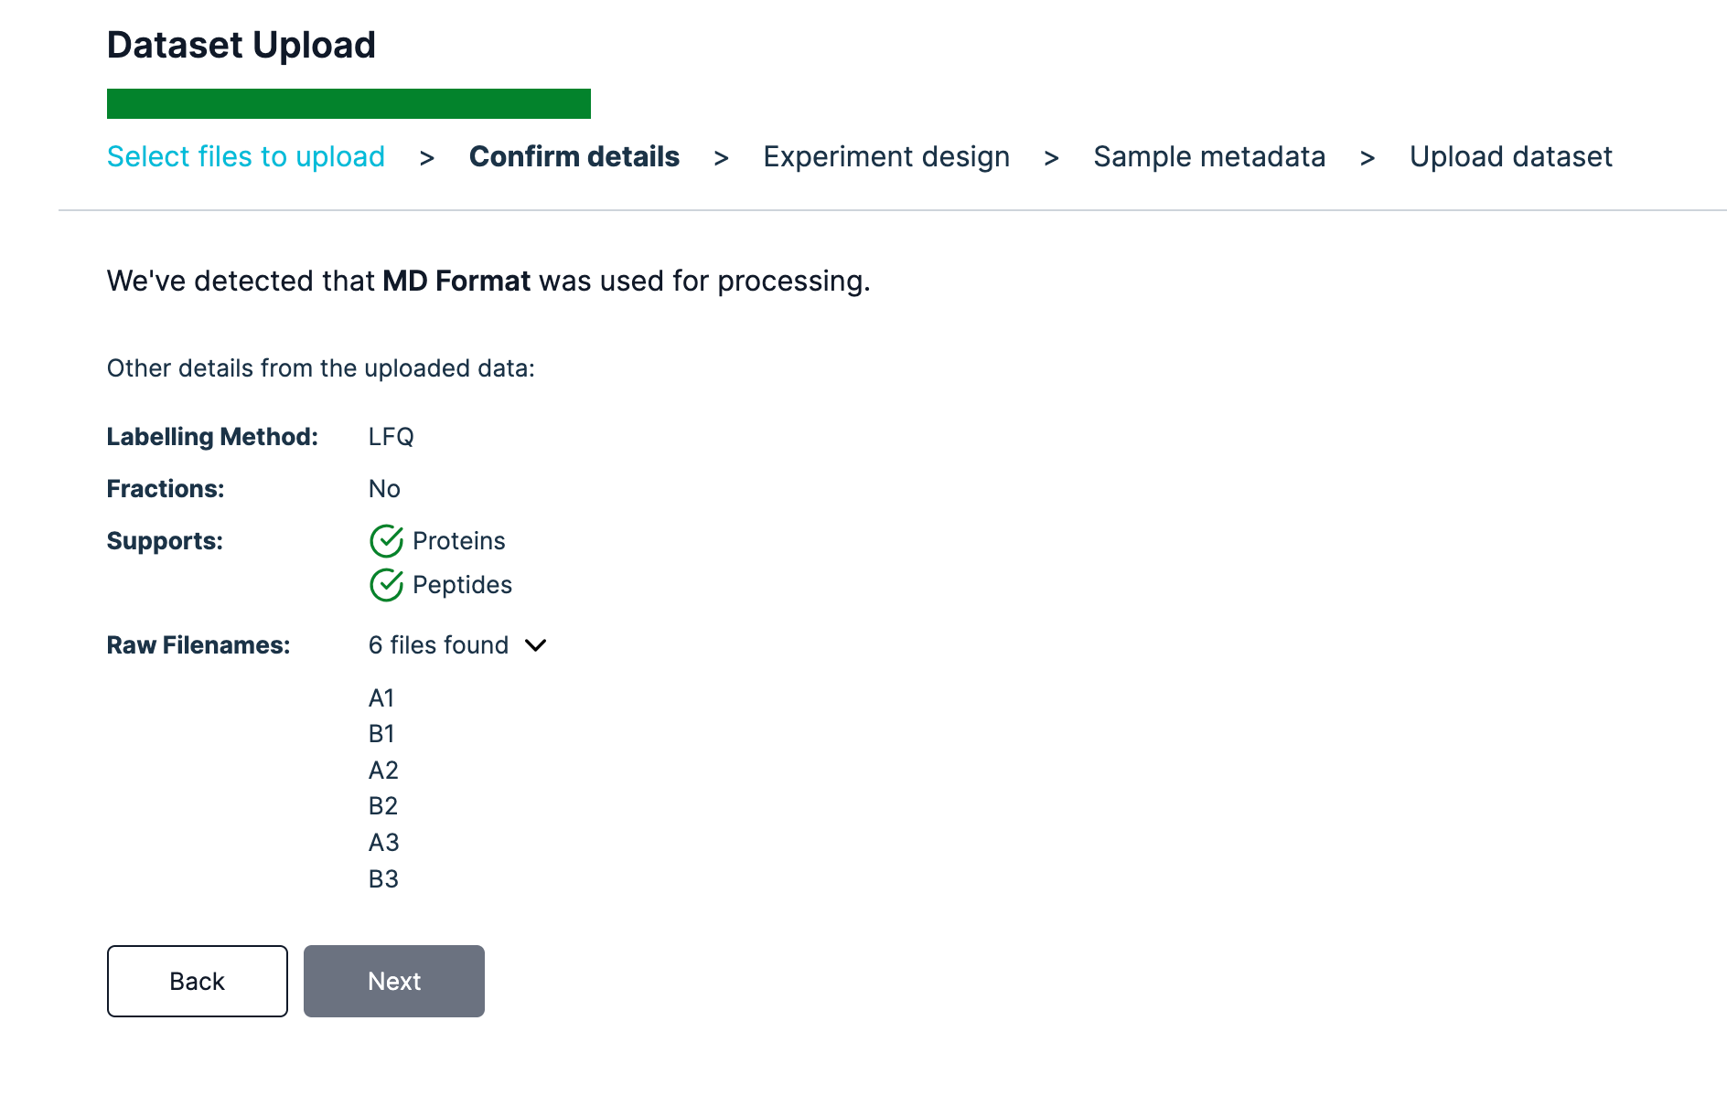Screen dimensions: 1727x1106
Task: Click the LFQ labelling method value
Action: [392, 437]
